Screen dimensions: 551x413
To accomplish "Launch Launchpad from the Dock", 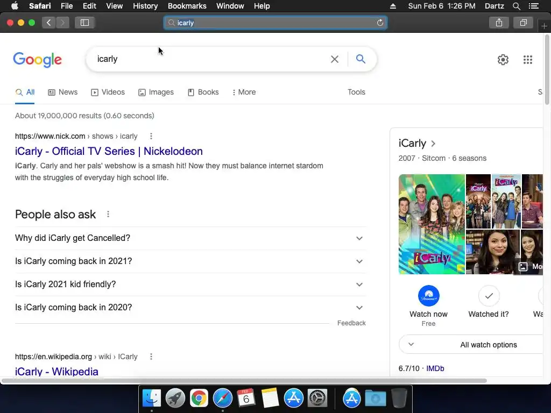I will click(x=175, y=398).
